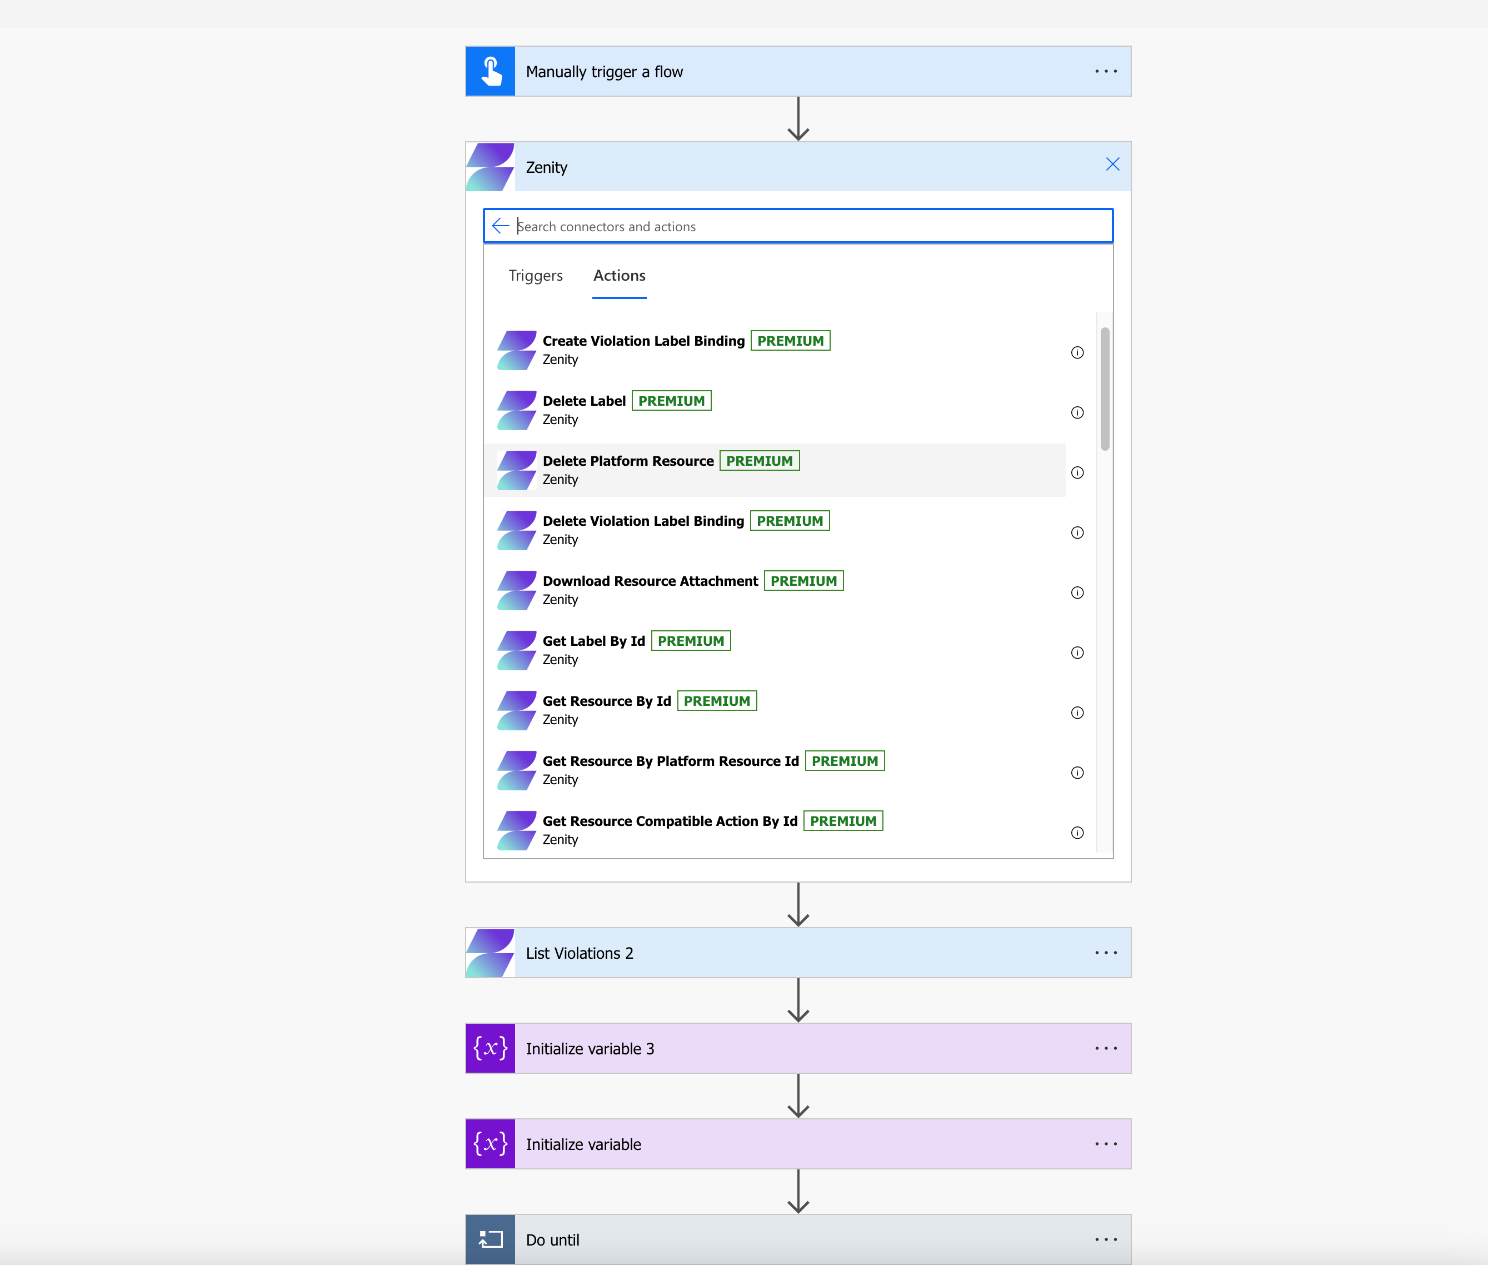The height and width of the screenshot is (1265, 1488).
Task: Open List Violations 2 ellipsis menu
Action: pyautogui.click(x=1105, y=953)
